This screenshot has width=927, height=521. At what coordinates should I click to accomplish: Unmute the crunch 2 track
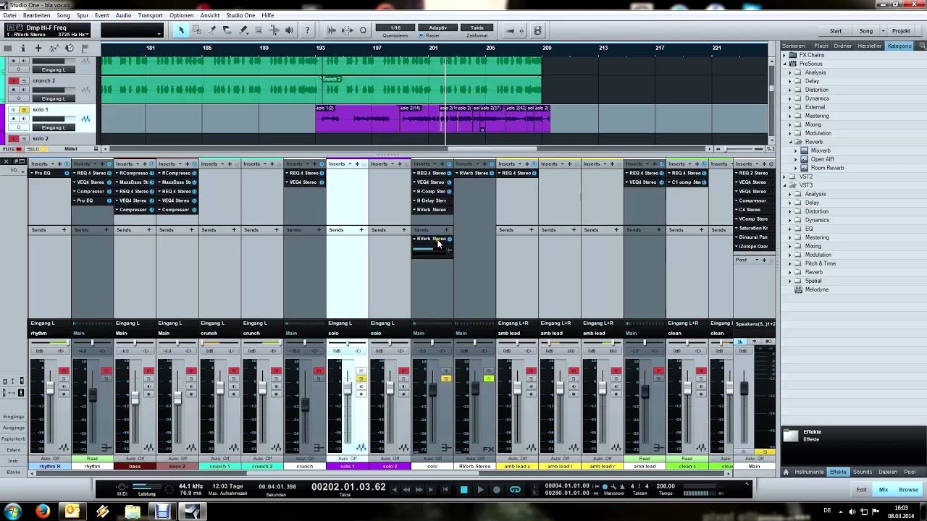[x=13, y=80]
